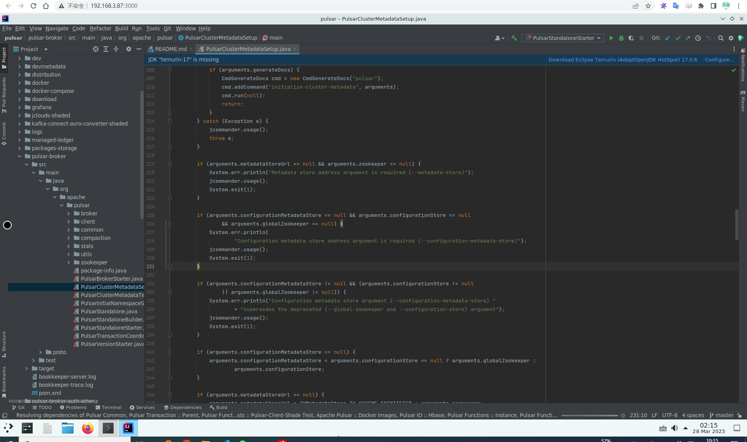Select the Build tool window icon

[213, 407]
